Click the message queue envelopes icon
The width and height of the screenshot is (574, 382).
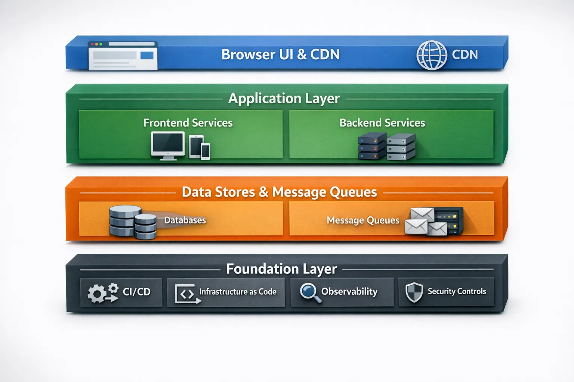(x=433, y=221)
